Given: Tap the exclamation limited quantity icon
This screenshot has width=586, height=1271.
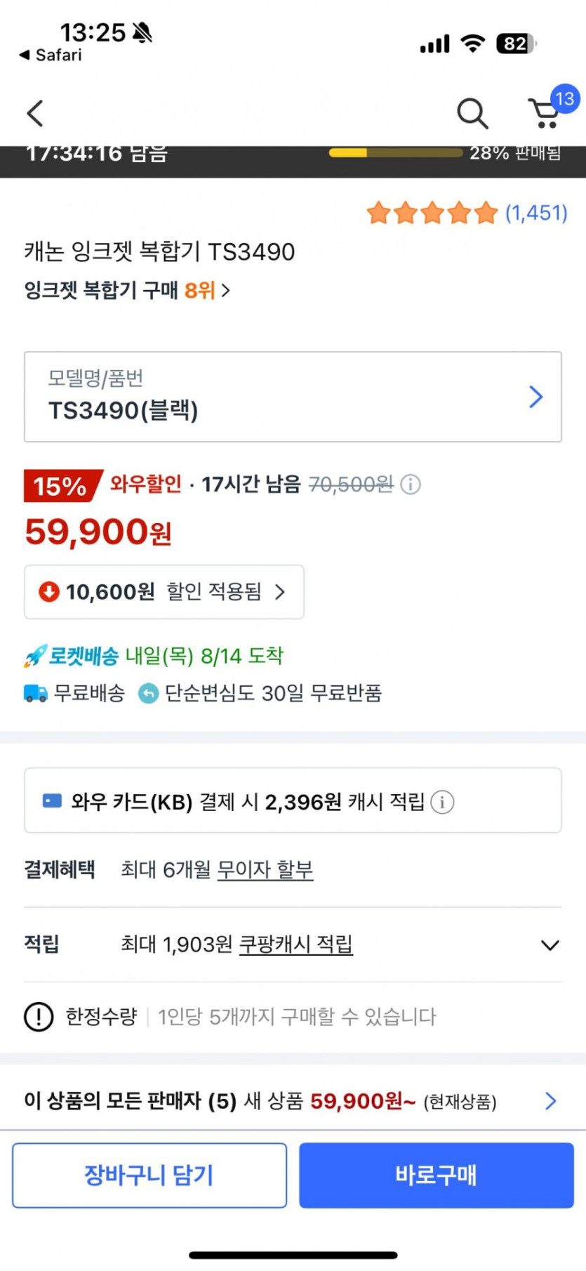Looking at the screenshot, I should (x=39, y=1016).
